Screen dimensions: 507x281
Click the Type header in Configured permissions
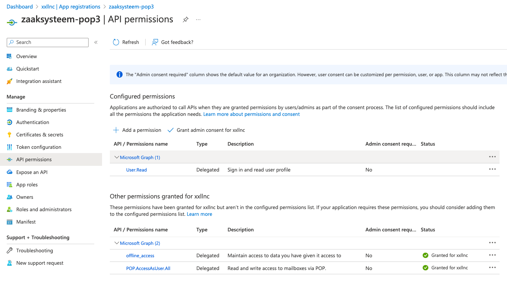click(x=202, y=144)
